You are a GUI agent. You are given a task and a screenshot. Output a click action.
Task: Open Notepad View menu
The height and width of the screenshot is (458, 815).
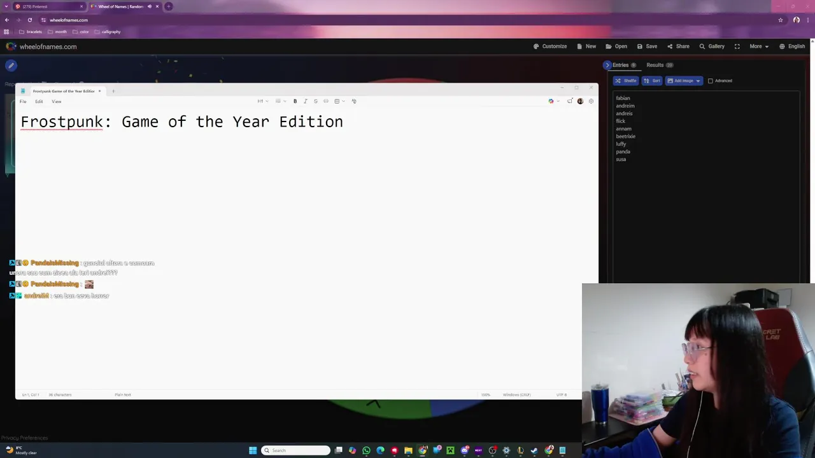pos(56,102)
